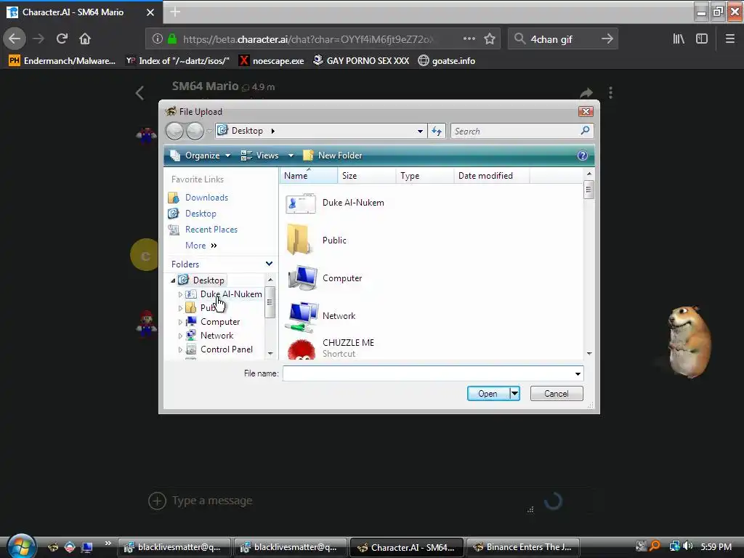Open Firefox library icon
Screen dimensions: 744x558
[x=679, y=39]
